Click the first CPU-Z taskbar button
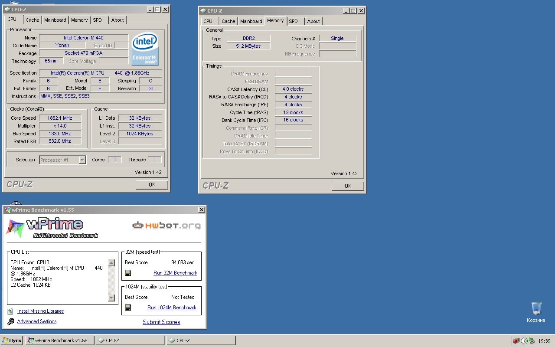The height and width of the screenshot is (347, 555). [130, 340]
